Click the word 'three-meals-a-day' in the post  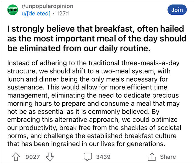pos(150,63)
